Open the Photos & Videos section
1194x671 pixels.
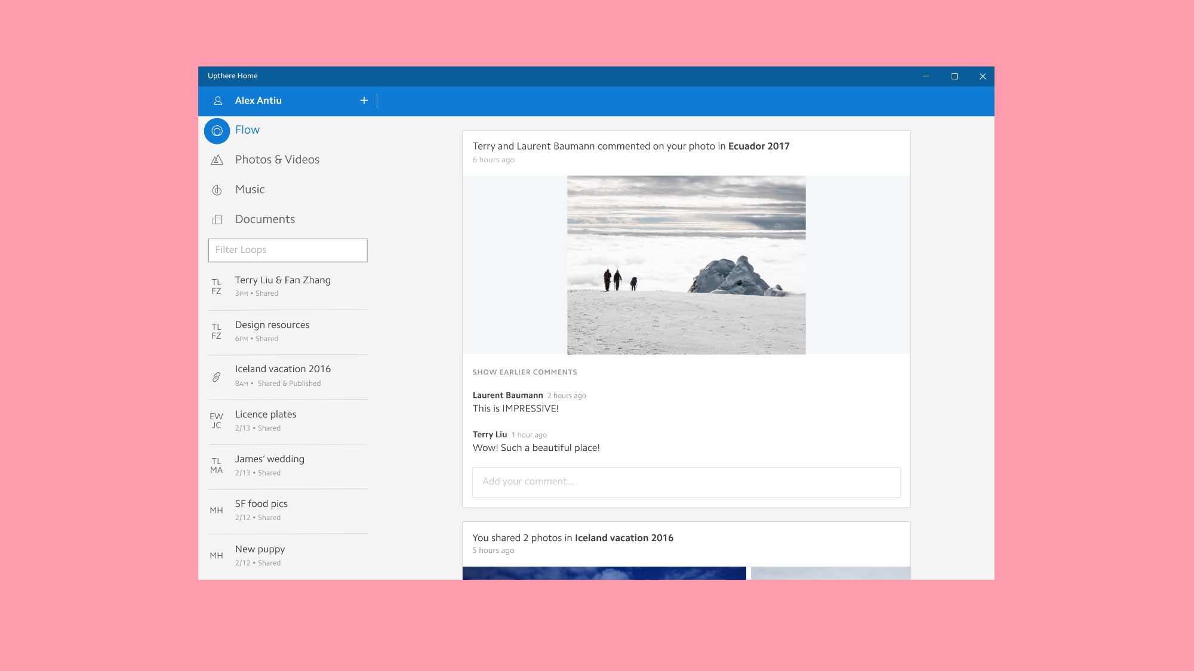[x=277, y=160]
